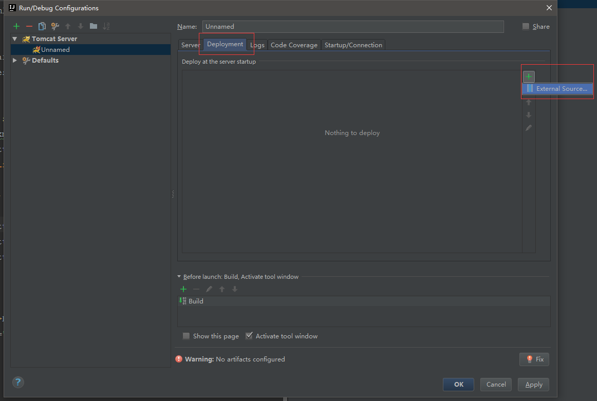Image resolution: width=597 pixels, height=401 pixels.
Task: Add before-launch task green plus
Action: click(x=183, y=289)
